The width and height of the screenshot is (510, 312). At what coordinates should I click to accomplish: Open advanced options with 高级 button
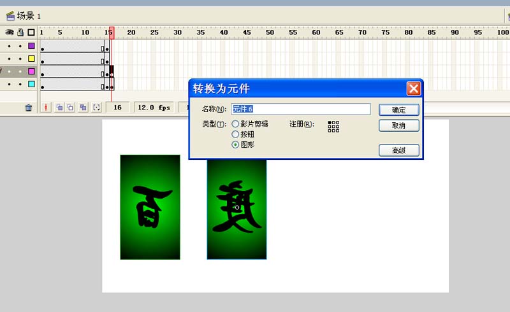(x=399, y=150)
